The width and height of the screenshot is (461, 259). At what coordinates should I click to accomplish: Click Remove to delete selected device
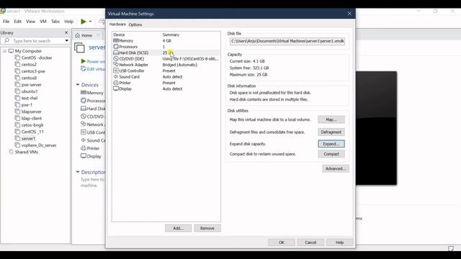click(x=207, y=228)
